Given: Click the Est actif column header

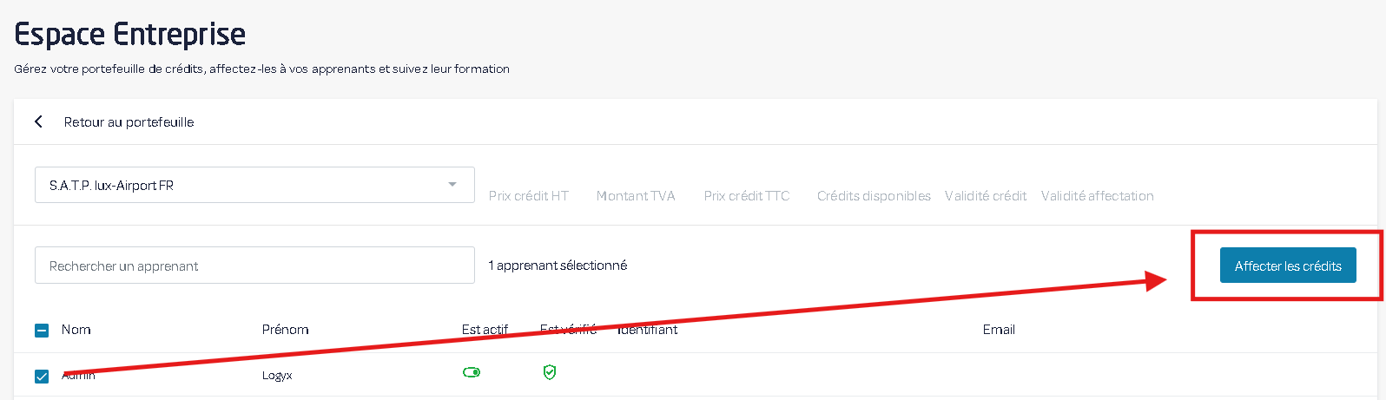Looking at the screenshot, I should coord(485,330).
